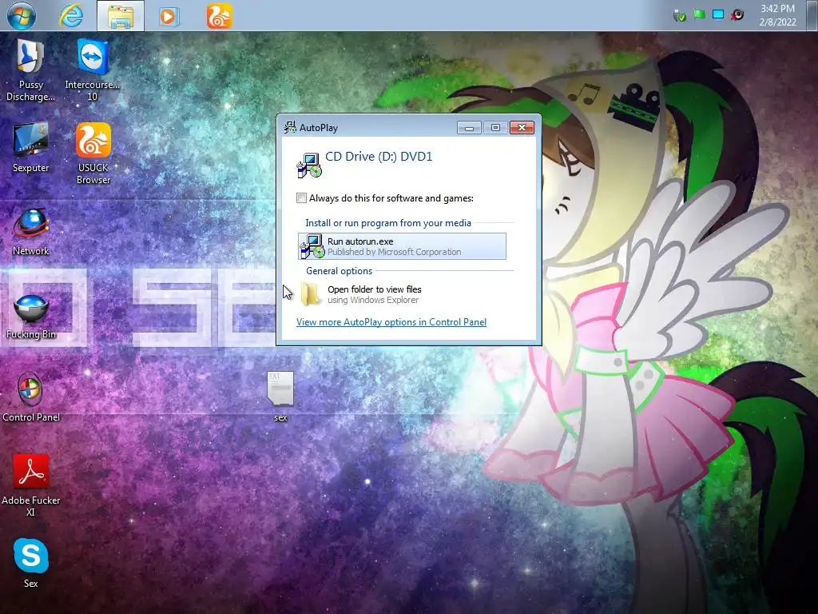The image size is (818, 614).
Task: Minimize the AutoPlay dialog
Action: pyautogui.click(x=469, y=127)
